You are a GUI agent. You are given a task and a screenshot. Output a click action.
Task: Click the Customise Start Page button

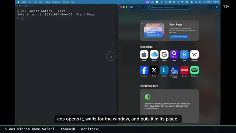click(178, 37)
